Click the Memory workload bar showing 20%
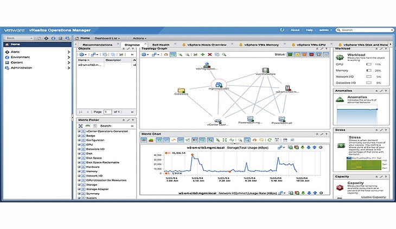This screenshot has height=229, width=396. tap(369, 71)
